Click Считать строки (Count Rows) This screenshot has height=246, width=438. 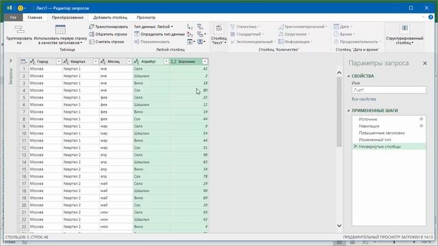[107, 42]
